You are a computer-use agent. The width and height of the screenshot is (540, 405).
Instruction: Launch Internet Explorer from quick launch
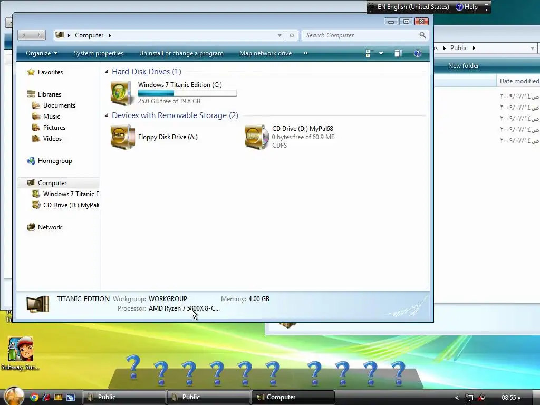pyautogui.click(x=46, y=398)
